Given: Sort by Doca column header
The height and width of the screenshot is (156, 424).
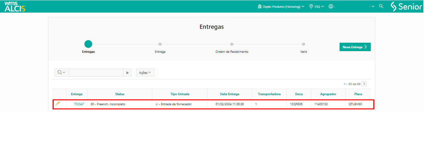Looking at the screenshot, I should [299, 94].
